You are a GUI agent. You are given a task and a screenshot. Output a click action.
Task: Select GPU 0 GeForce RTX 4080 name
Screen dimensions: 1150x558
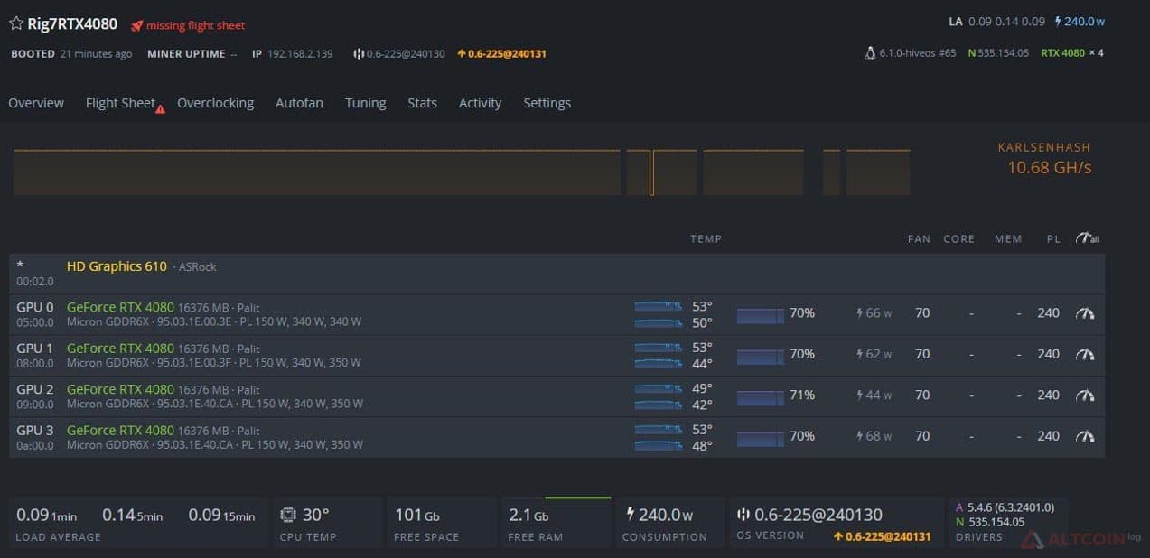click(x=120, y=307)
